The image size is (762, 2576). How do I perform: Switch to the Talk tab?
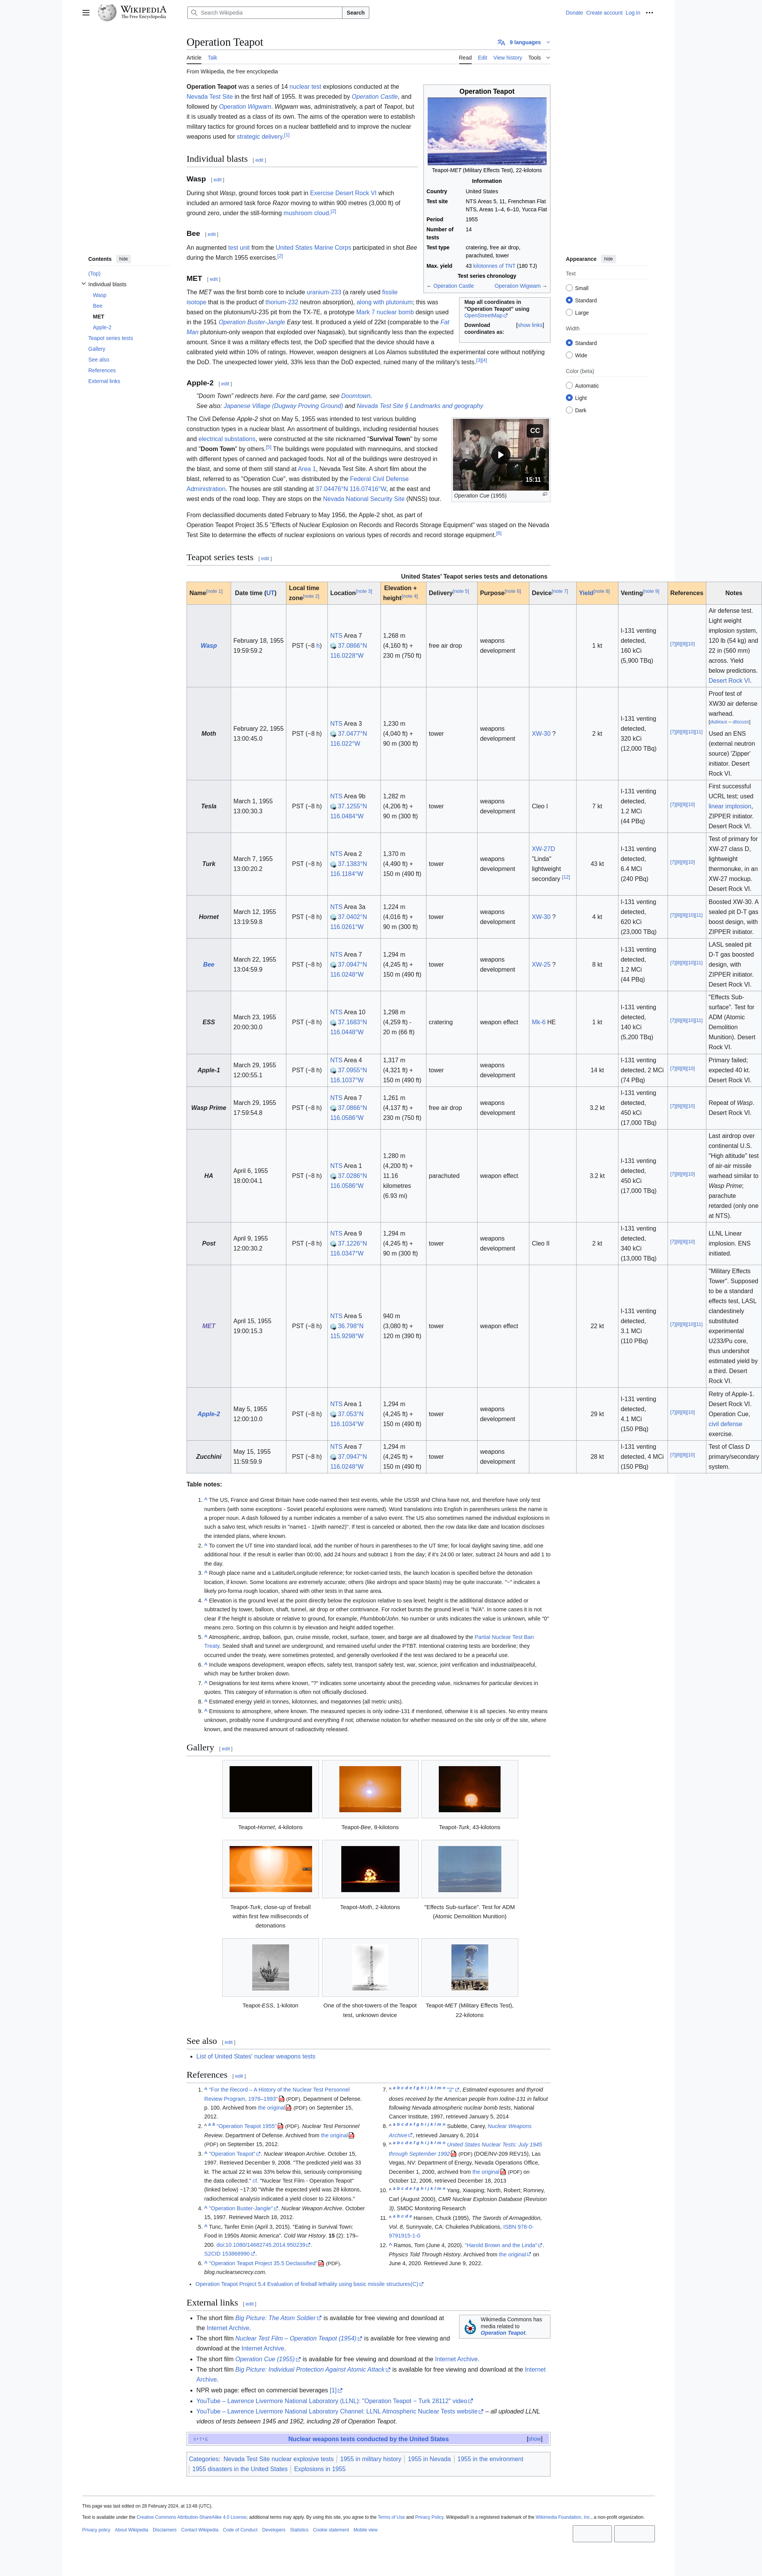(212, 58)
